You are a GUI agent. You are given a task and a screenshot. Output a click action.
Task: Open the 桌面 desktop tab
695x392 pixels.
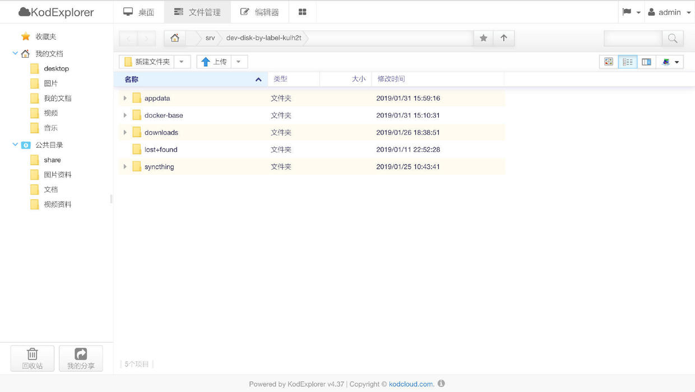tap(138, 12)
